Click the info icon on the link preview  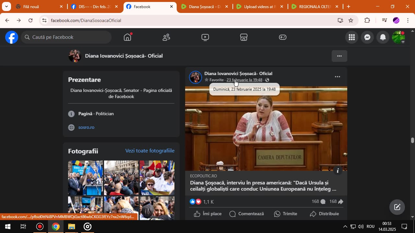(338, 171)
